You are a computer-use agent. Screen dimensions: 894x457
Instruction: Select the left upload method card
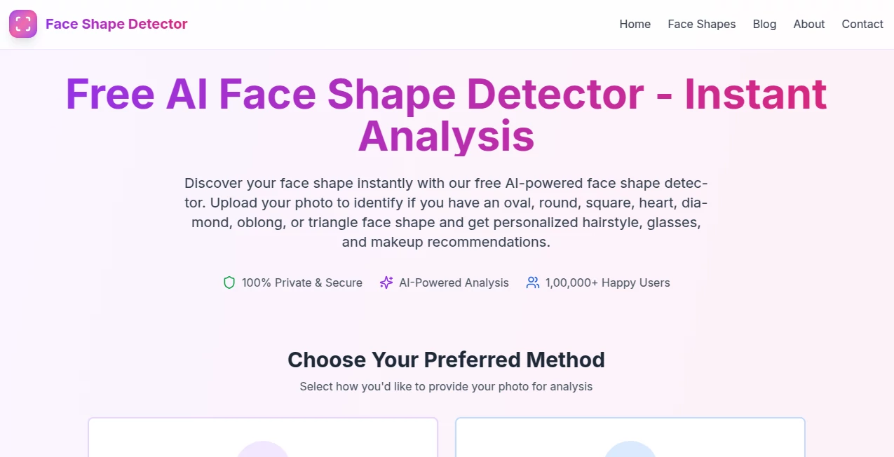click(x=263, y=436)
